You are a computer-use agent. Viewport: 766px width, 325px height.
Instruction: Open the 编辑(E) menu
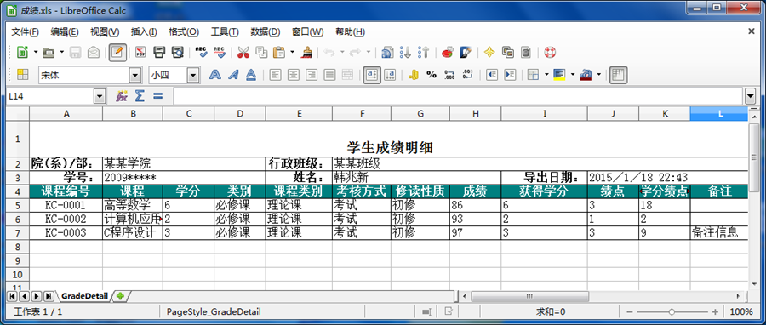(65, 32)
